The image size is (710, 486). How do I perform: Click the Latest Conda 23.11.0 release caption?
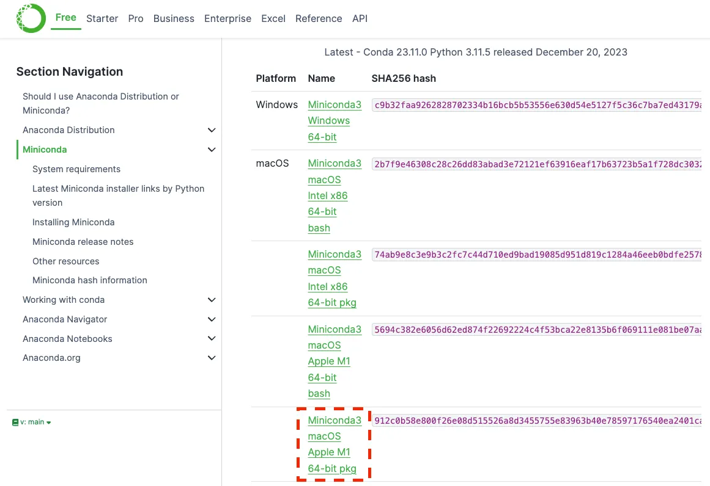coord(476,52)
